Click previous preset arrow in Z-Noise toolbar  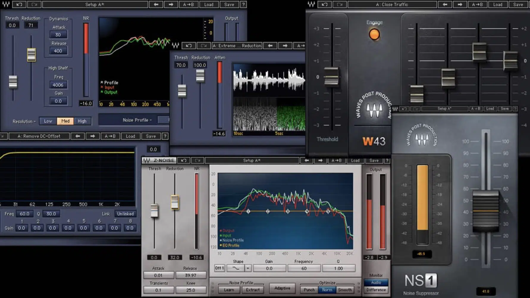(306, 160)
